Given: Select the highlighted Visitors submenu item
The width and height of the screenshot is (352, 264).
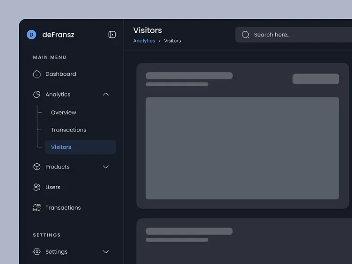Looking at the screenshot, I should tap(81, 147).
